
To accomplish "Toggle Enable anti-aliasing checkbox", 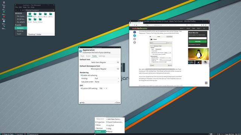I will (81, 75).
